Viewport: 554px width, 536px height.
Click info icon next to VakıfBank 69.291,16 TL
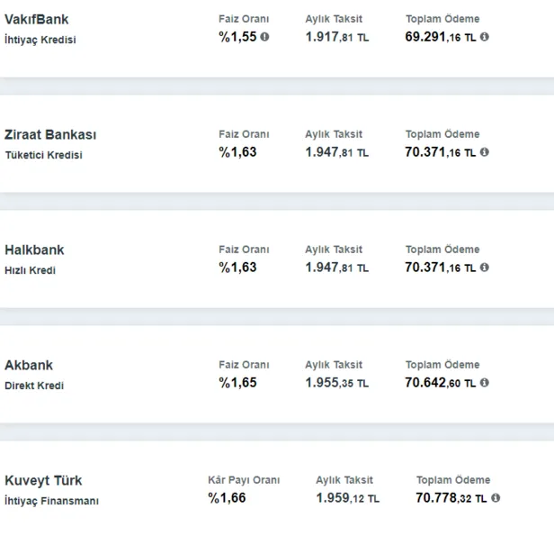[485, 37]
